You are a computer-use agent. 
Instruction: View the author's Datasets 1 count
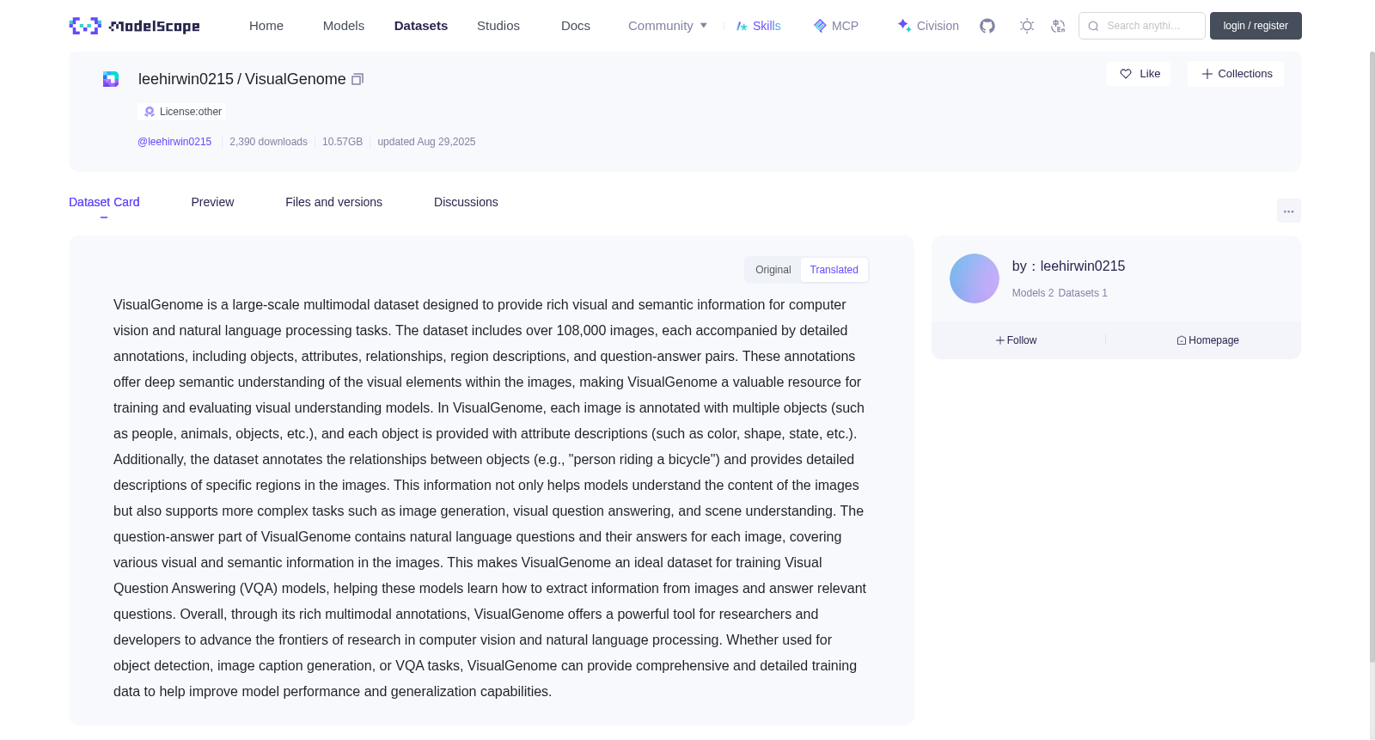coord(1083,293)
